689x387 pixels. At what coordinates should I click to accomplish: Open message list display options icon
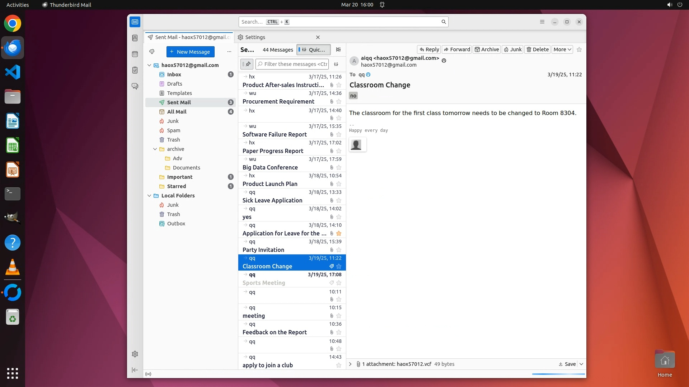(338, 50)
